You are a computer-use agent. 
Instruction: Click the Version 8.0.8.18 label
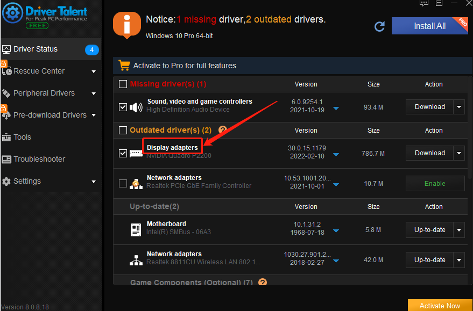(x=25, y=307)
